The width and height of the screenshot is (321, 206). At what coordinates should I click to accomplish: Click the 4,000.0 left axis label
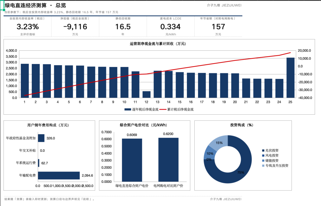tap(12, 50)
